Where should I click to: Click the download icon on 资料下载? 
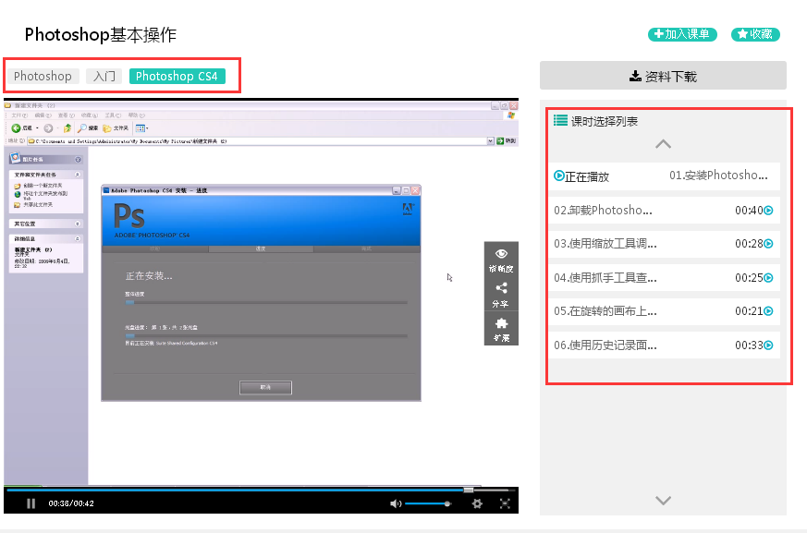[636, 75]
